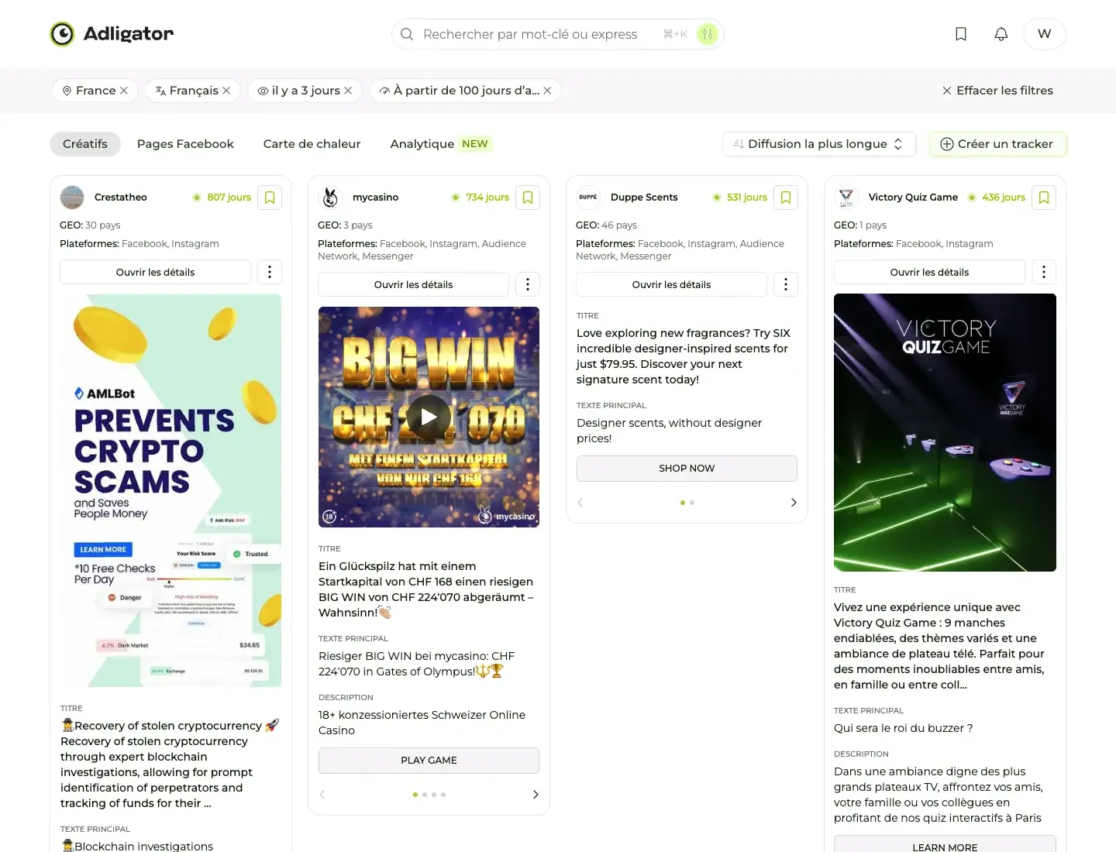Open the W user profile menu
This screenshot has height=852, width=1116.
(x=1045, y=34)
